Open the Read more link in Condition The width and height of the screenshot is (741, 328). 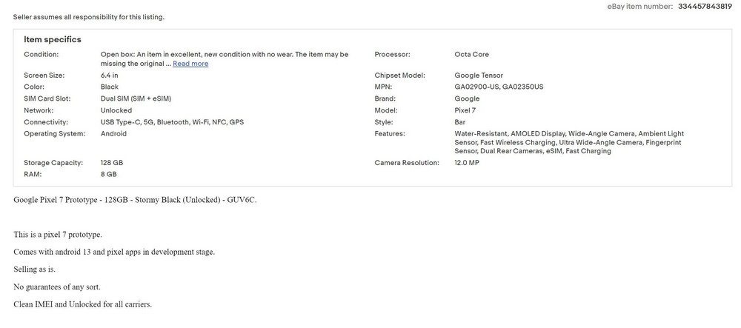pyautogui.click(x=190, y=64)
